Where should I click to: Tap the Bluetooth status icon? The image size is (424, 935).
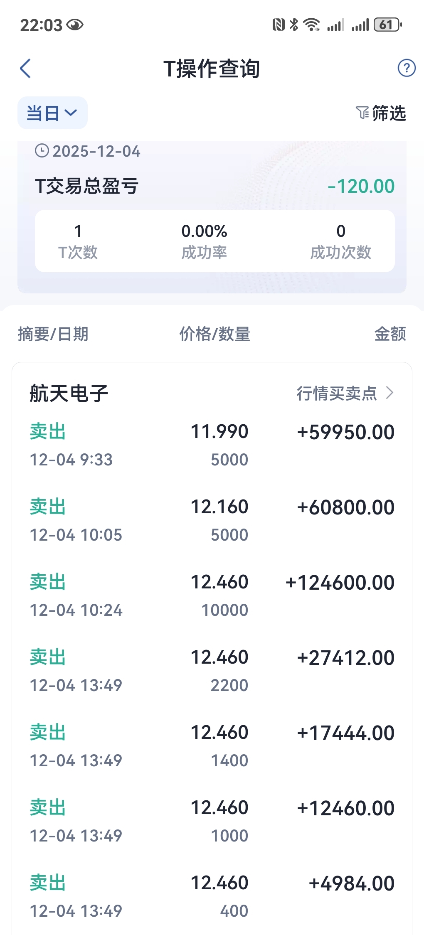[294, 25]
